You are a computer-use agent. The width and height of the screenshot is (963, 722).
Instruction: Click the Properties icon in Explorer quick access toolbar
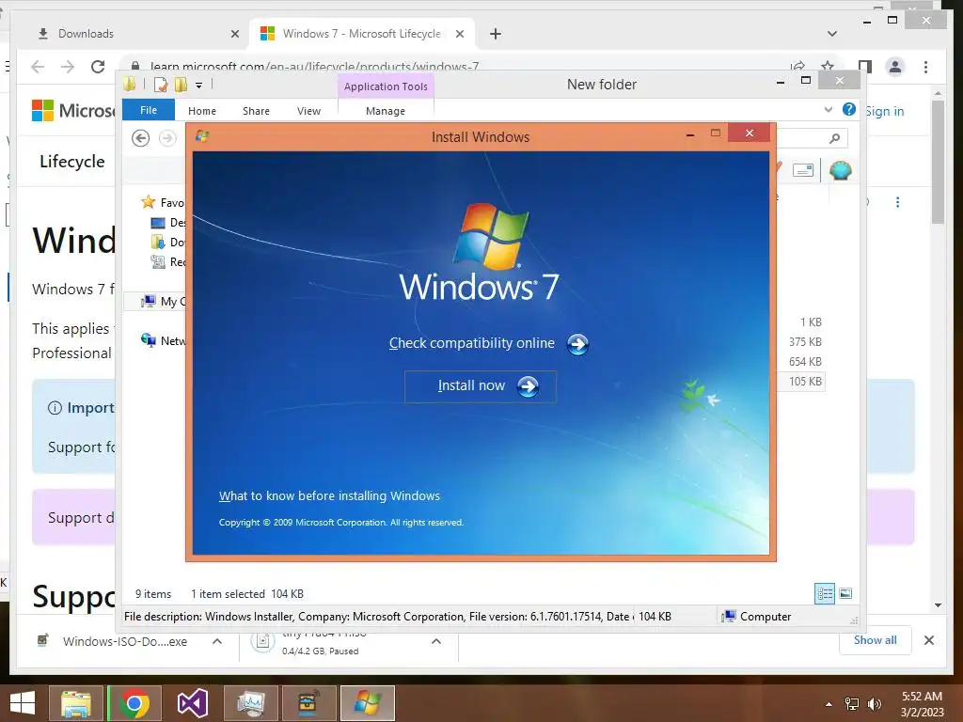(x=160, y=84)
